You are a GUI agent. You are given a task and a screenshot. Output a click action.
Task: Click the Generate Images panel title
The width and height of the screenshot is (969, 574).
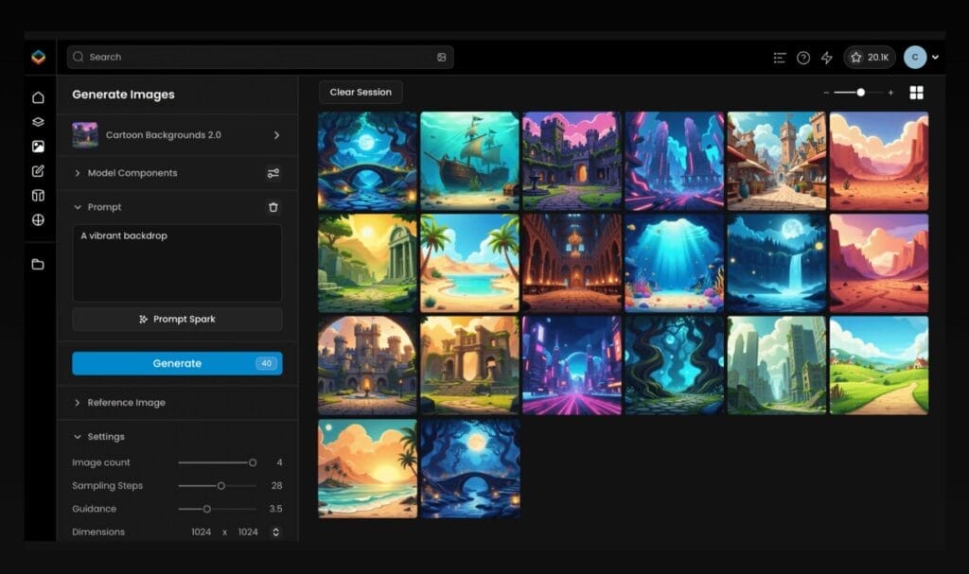tap(124, 95)
